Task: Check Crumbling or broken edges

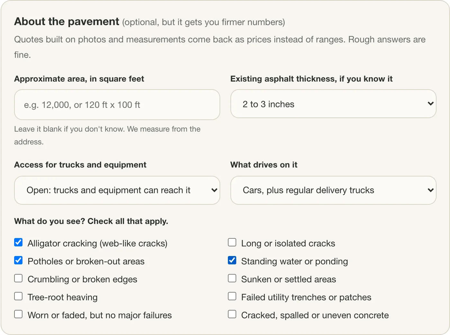Action: click(18, 278)
